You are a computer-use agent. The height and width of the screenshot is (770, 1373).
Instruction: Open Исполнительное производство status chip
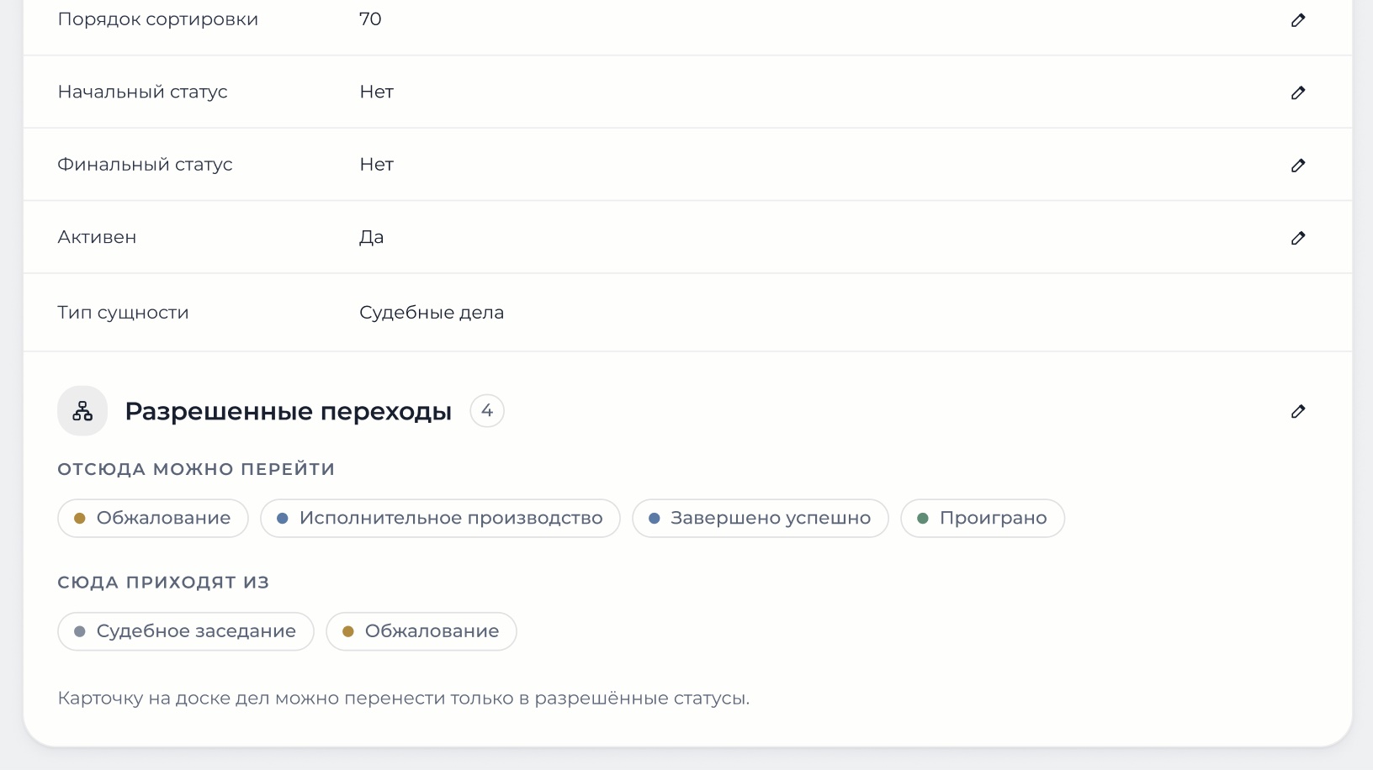coord(440,518)
